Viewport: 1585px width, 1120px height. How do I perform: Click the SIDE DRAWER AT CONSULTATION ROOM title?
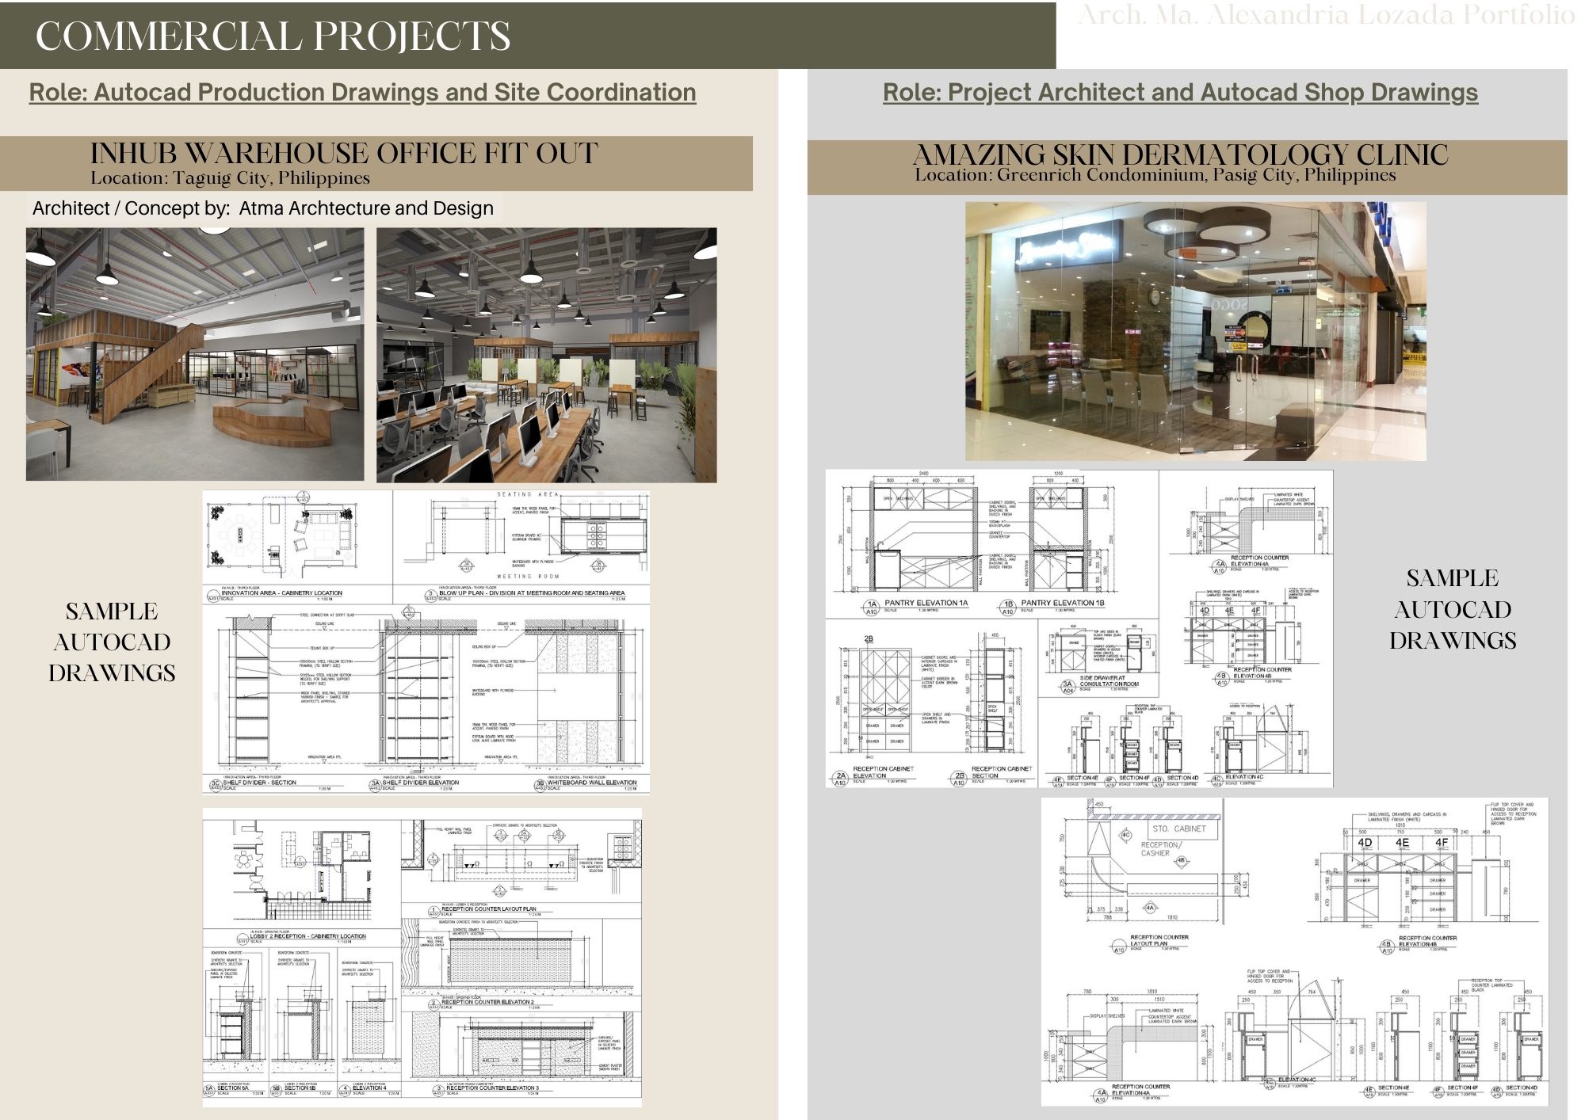[x=1109, y=681]
